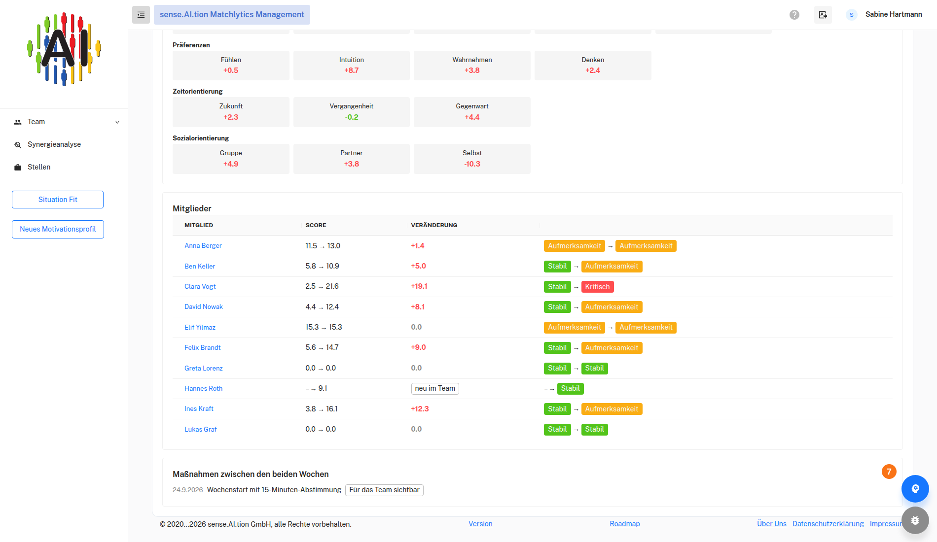
Task: Click the Wochenstart mit 15-Minuten-Abstimmung entry
Action: tap(274, 490)
